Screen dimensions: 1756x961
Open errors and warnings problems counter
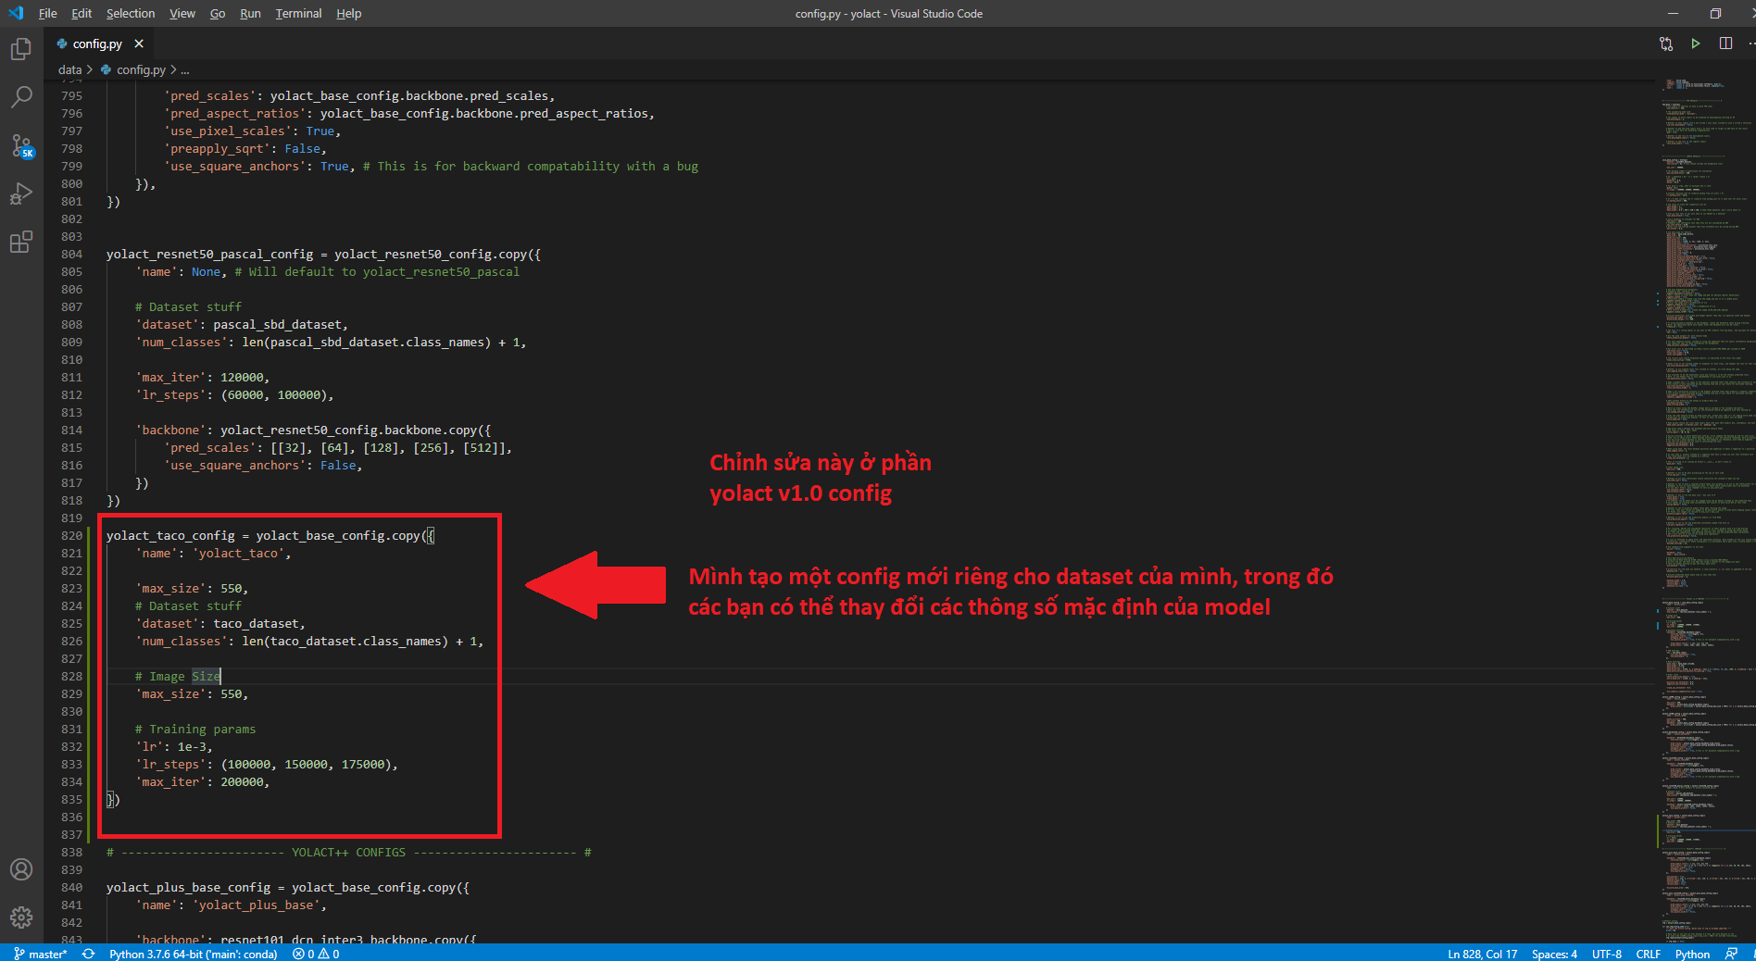tap(316, 954)
